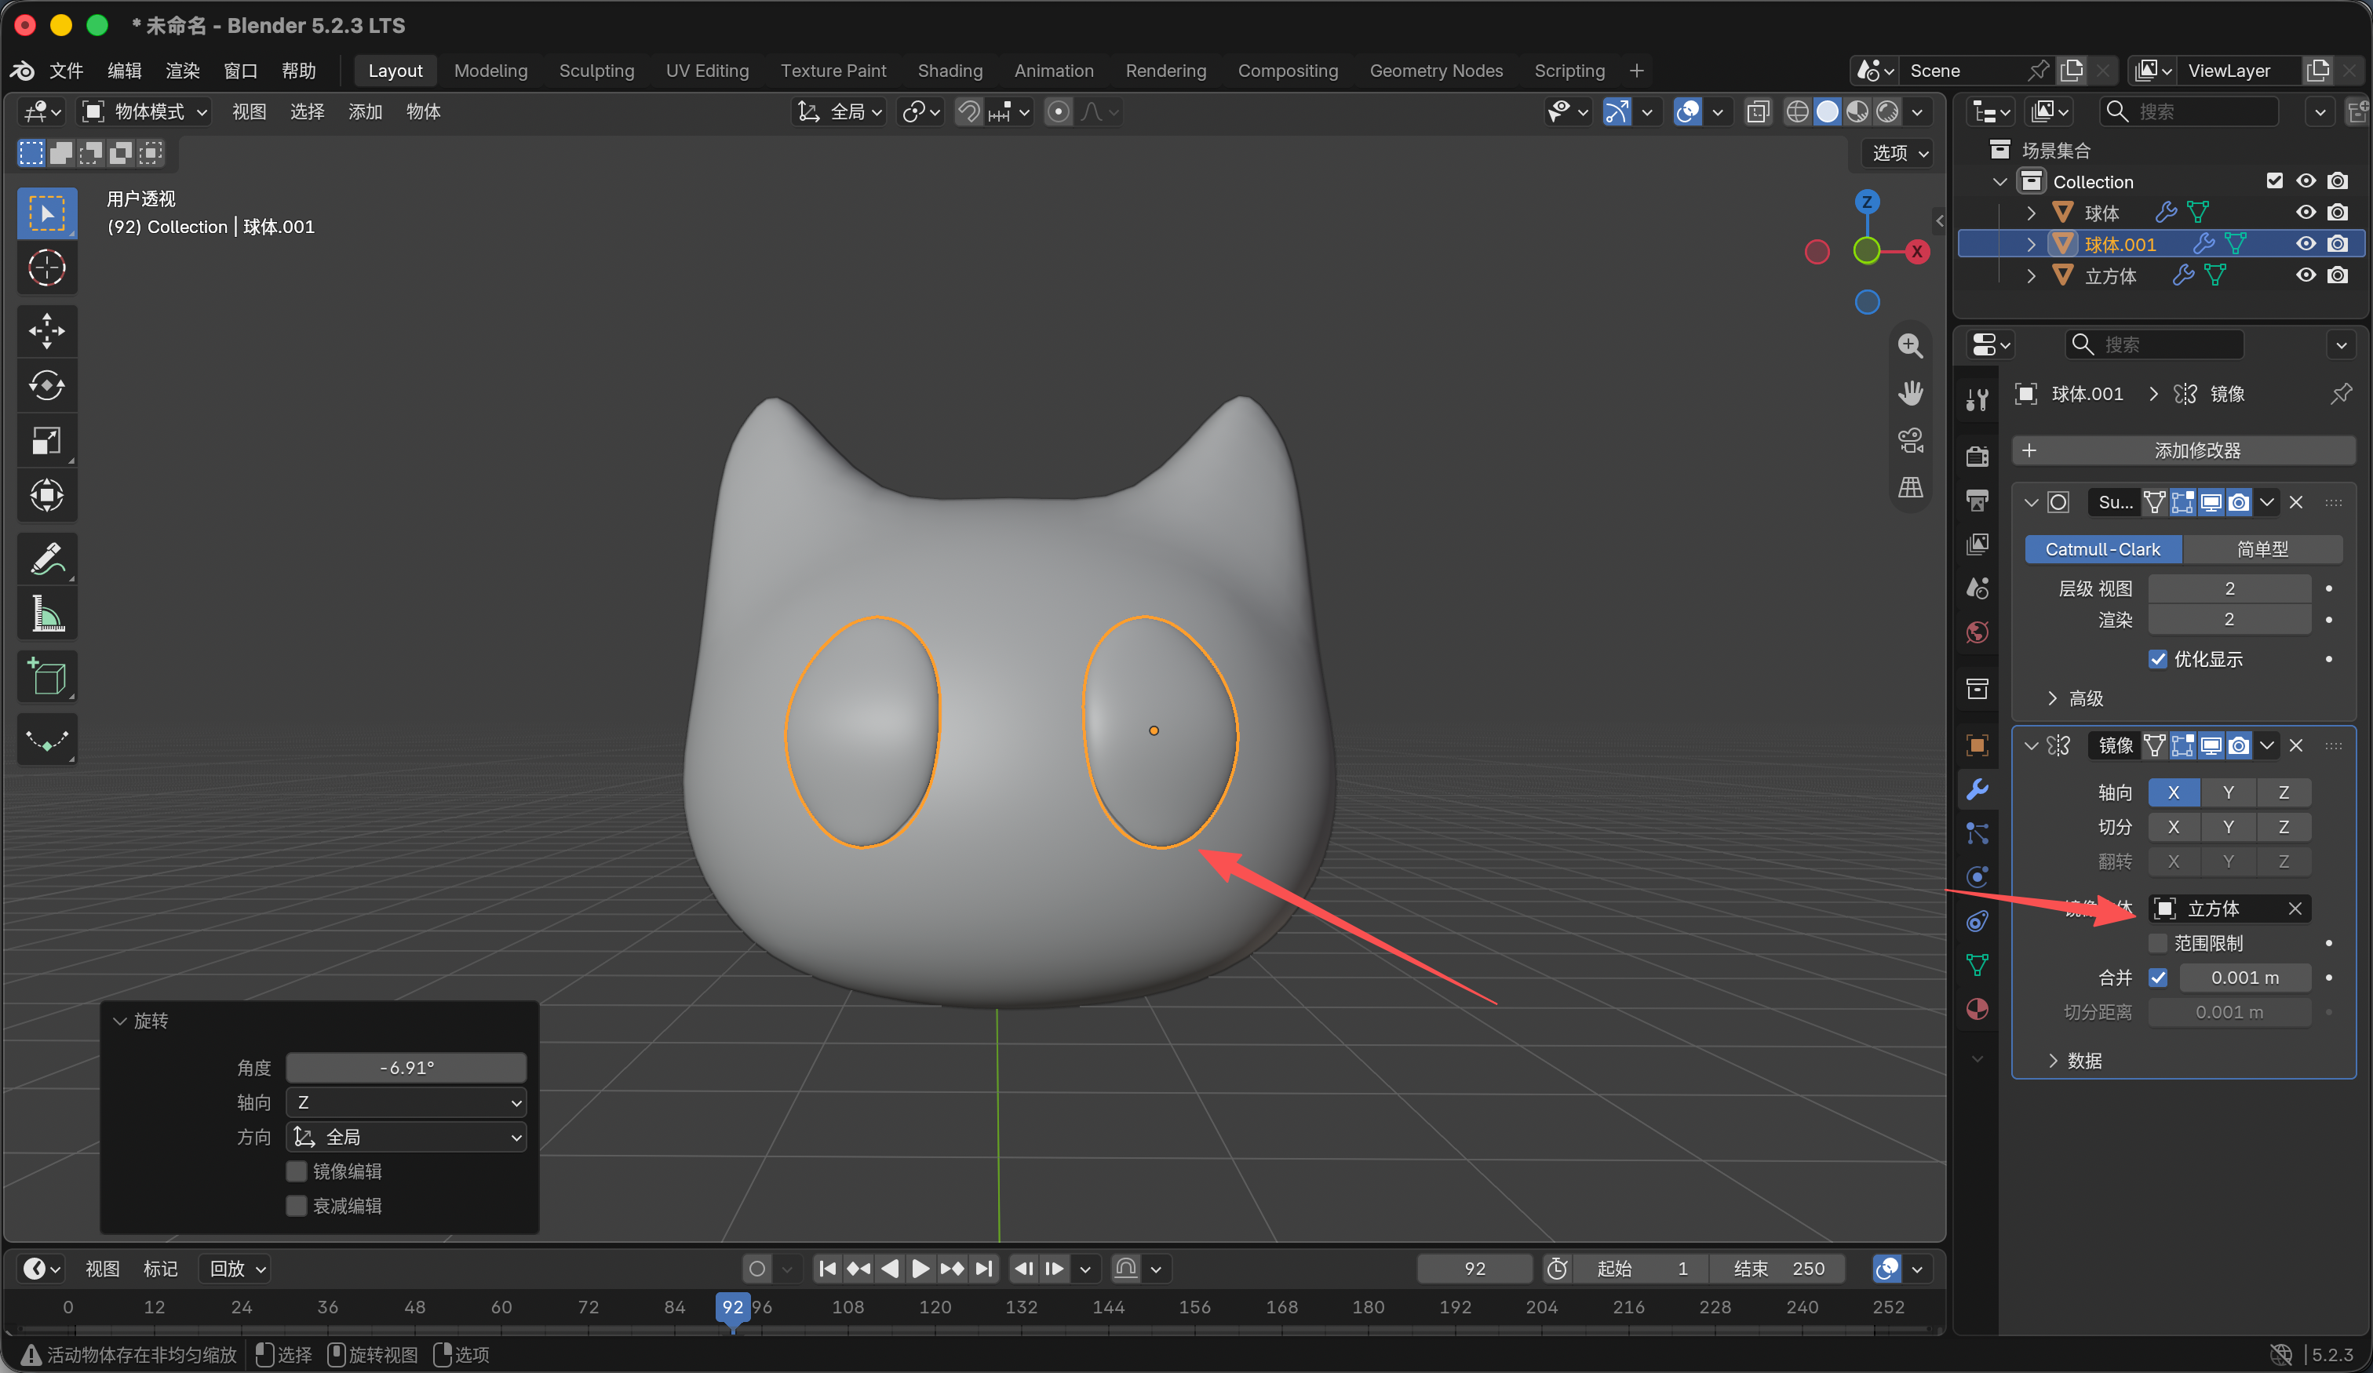Open the Object Data properties tab icon
Viewport: 2373px width, 1373px height.
1977,964
